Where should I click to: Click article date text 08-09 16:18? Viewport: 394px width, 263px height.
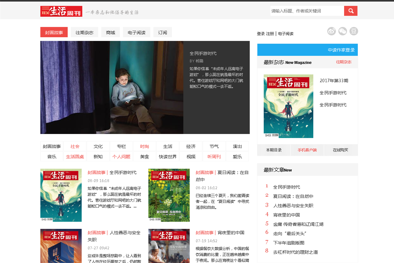pos(98,181)
